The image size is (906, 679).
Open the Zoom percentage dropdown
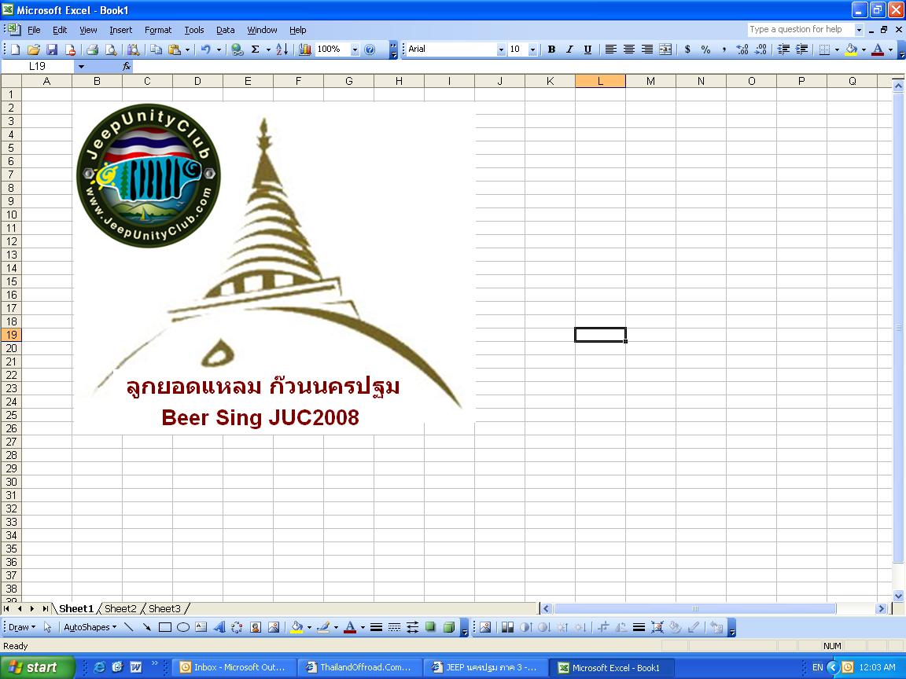point(355,50)
